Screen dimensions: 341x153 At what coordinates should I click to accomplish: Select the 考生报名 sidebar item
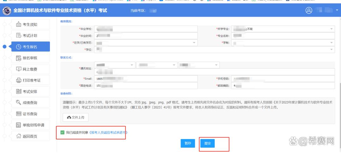tap(30, 46)
